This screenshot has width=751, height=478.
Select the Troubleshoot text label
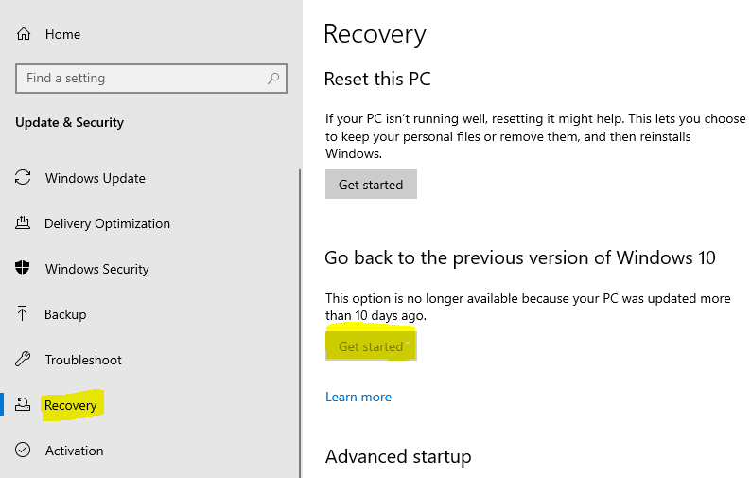coord(83,360)
